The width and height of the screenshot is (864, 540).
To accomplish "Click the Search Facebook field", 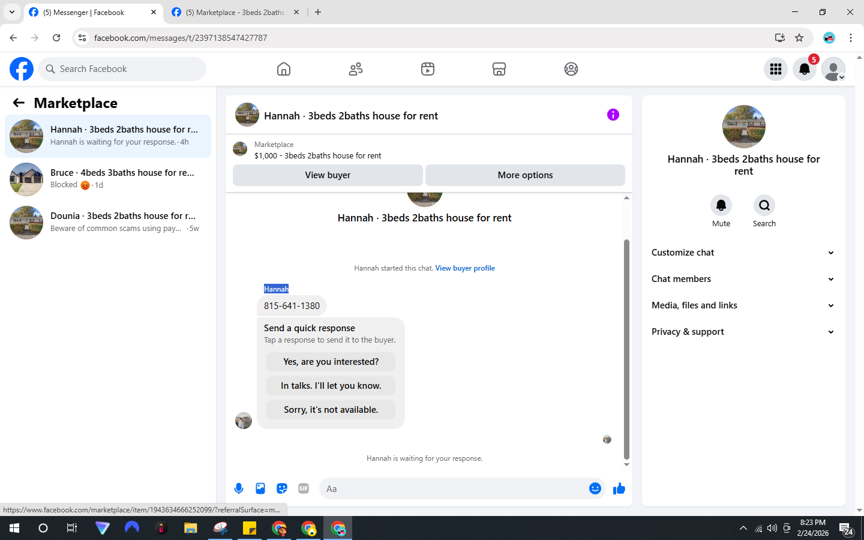I will [122, 69].
